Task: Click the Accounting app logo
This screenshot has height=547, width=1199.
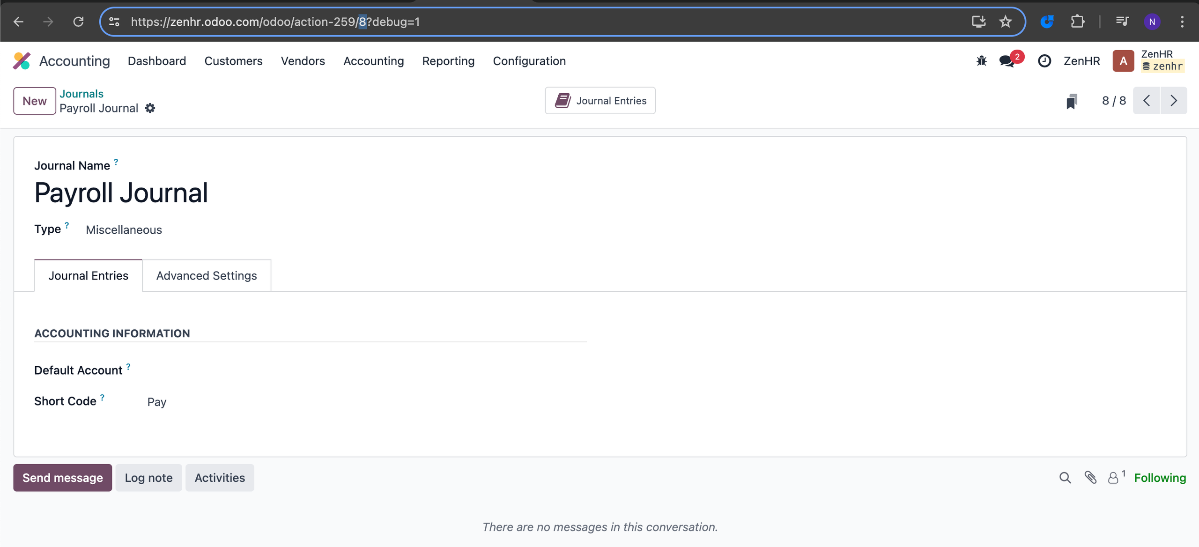Action: pos(22,61)
